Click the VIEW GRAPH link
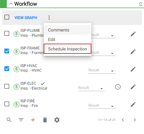This screenshot has width=144, height=134. (26, 18)
